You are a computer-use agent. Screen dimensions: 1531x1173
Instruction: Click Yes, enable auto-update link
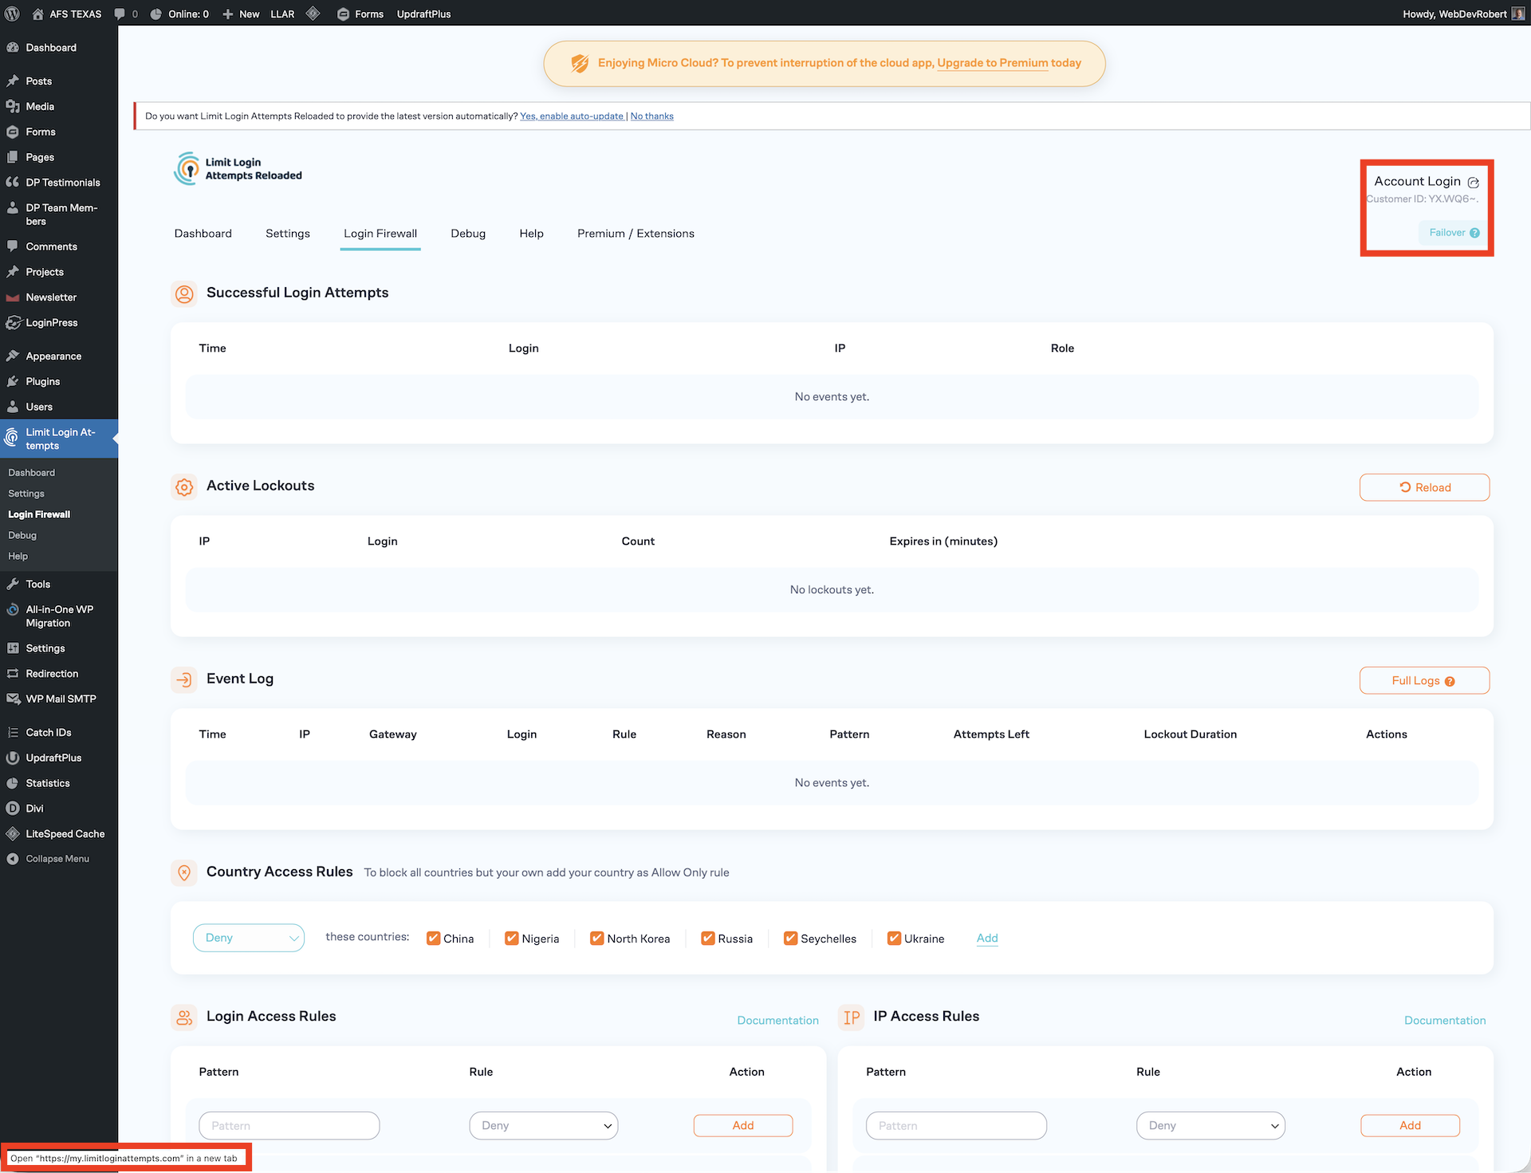coord(572,116)
